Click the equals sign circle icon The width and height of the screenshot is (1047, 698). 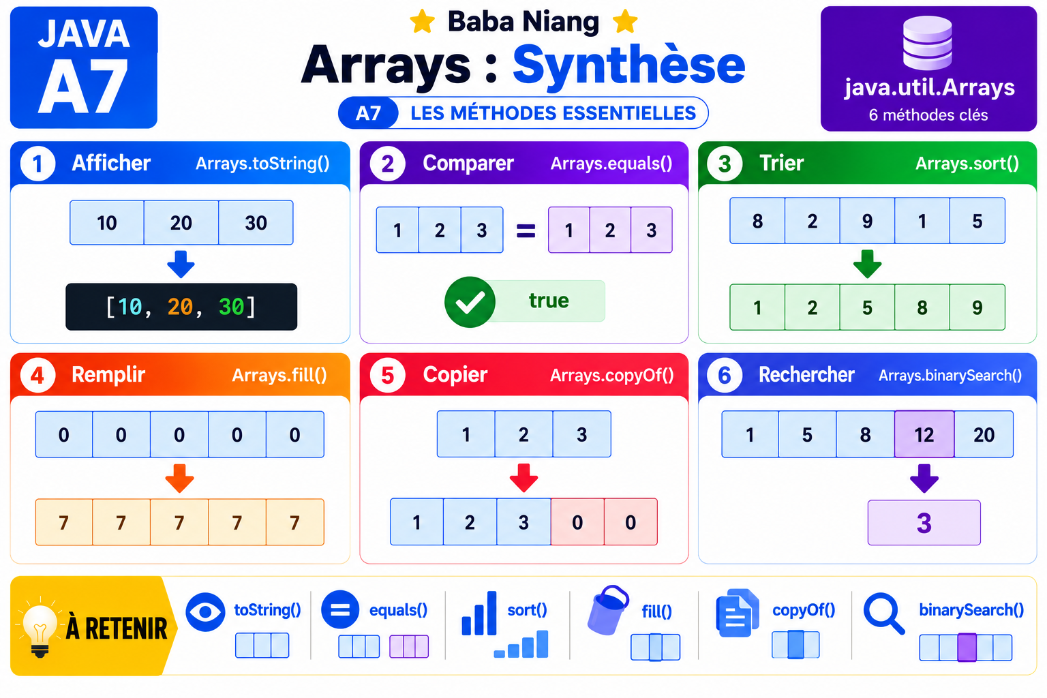pos(339,609)
